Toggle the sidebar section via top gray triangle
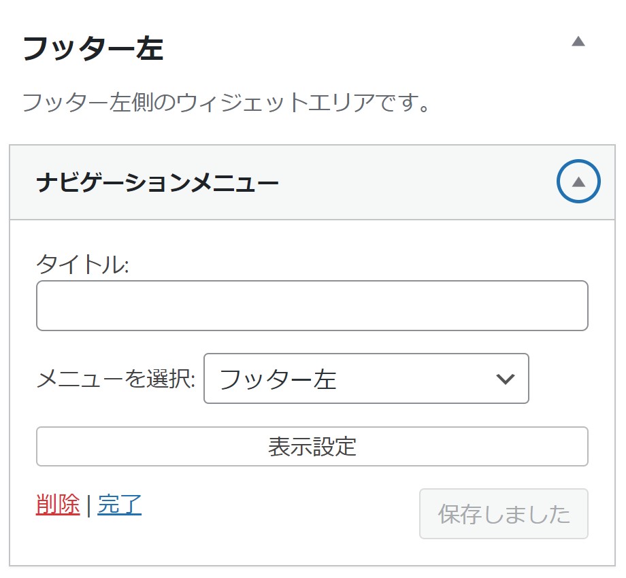 pyautogui.click(x=578, y=41)
